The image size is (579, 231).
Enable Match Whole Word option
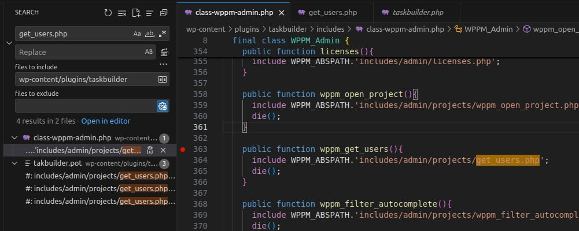pos(150,34)
